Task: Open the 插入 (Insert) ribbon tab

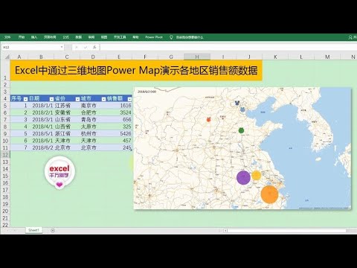Action: point(34,37)
